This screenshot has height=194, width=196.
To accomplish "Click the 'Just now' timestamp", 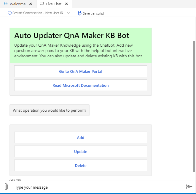I will tap(15, 179).
